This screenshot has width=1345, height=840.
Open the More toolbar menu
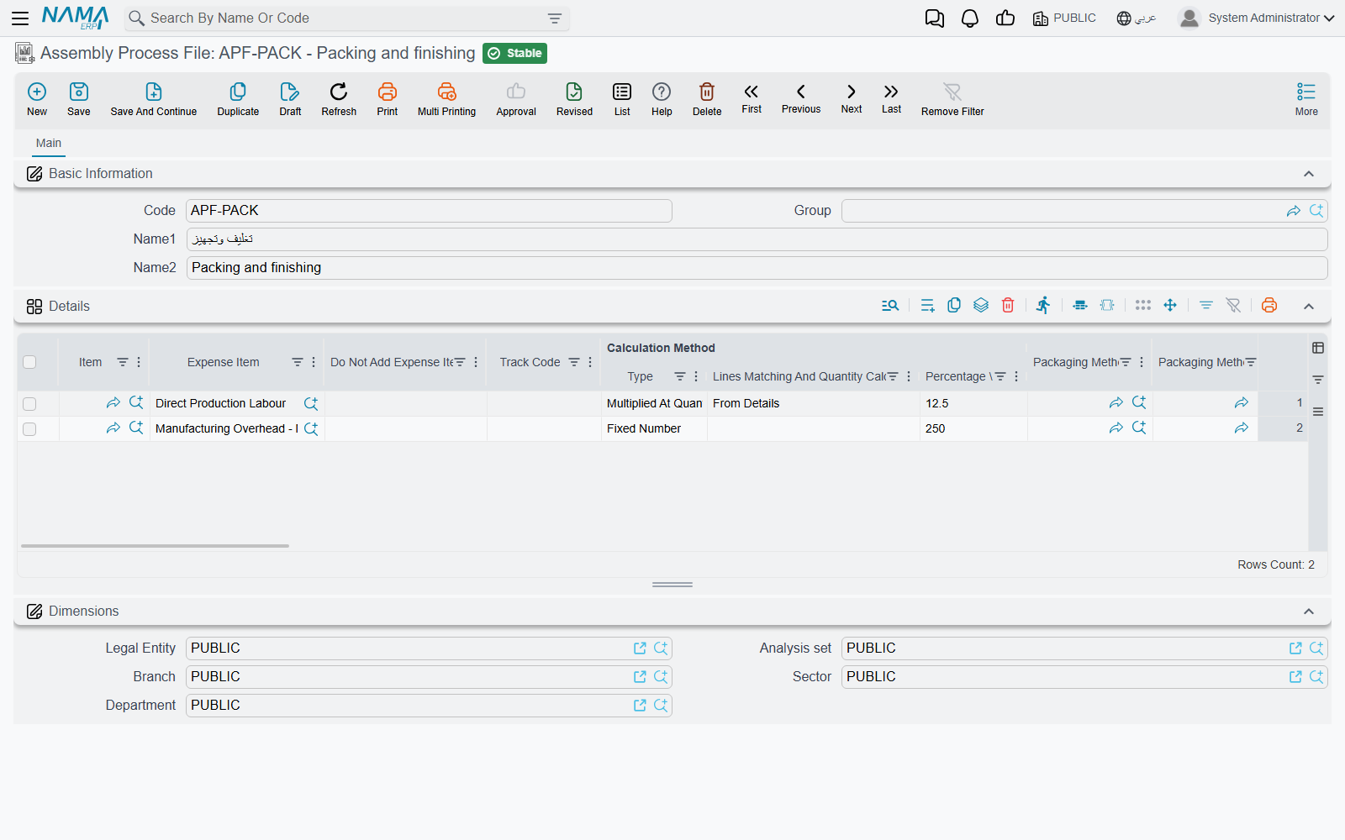(x=1306, y=99)
